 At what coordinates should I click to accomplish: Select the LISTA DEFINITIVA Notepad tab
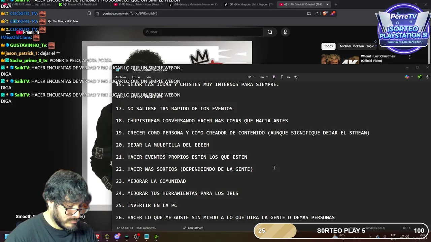(x=151, y=70)
